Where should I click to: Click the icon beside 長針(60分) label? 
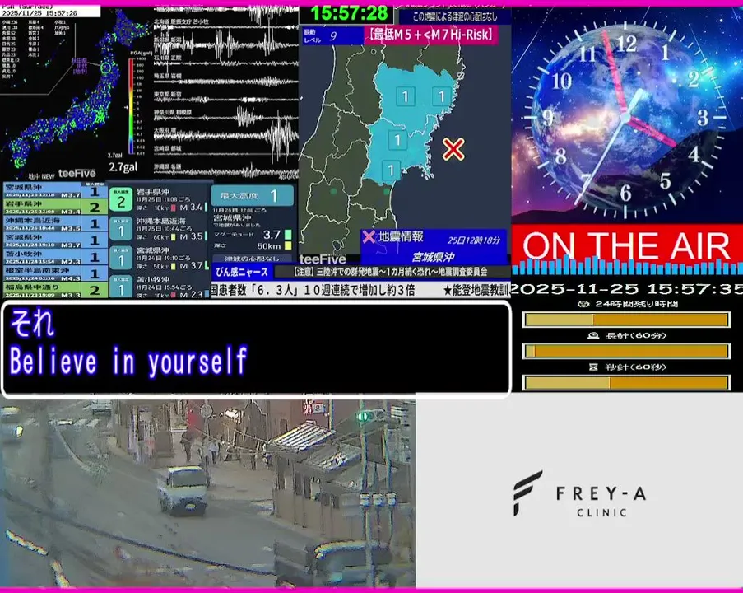coord(592,335)
